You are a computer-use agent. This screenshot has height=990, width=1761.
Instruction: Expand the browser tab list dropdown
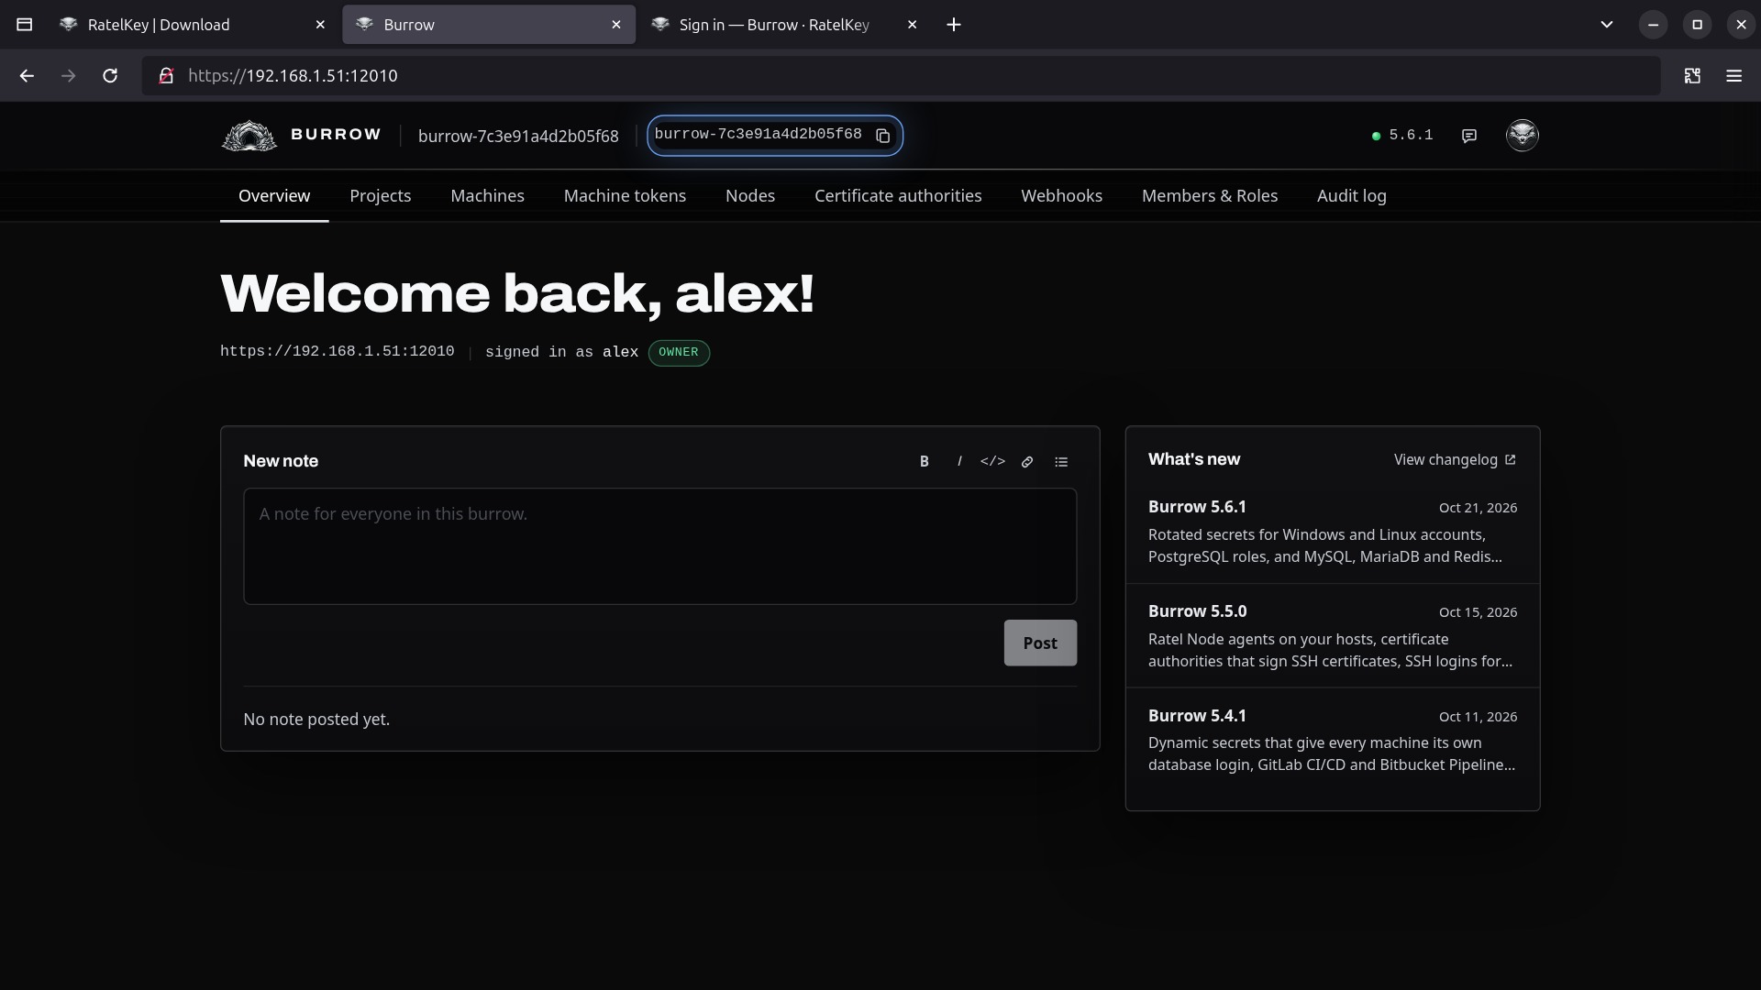(1606, 25)
